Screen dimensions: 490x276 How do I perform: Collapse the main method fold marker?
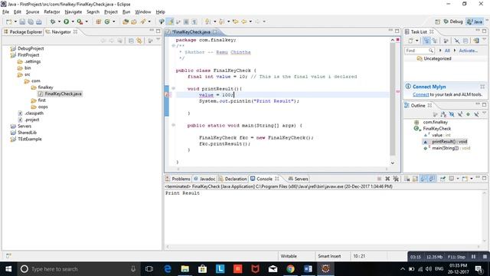(x=174, y=125)
